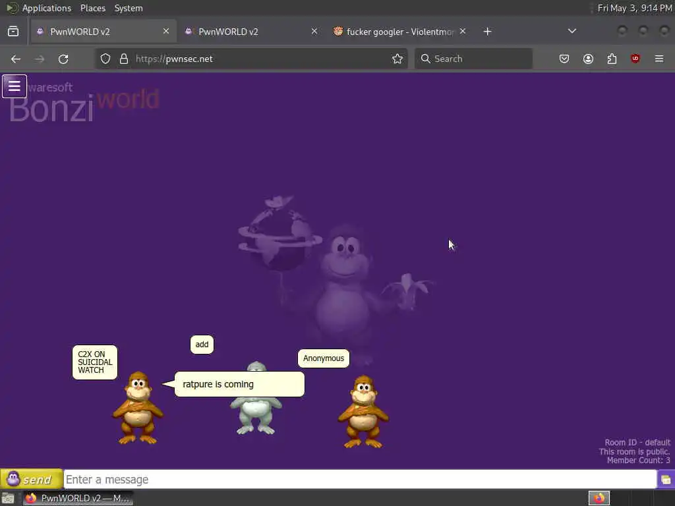Switch to the first PwnWORLD v2 tab
The height and width of the screenshot is (506, 675).
coord(103,32)
